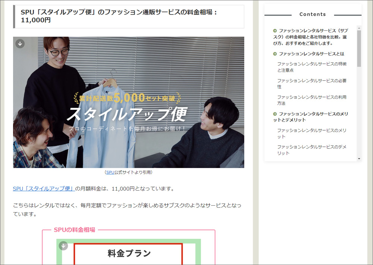
Task: Open the SPU link in the image caption
Action: coord(110,172)
